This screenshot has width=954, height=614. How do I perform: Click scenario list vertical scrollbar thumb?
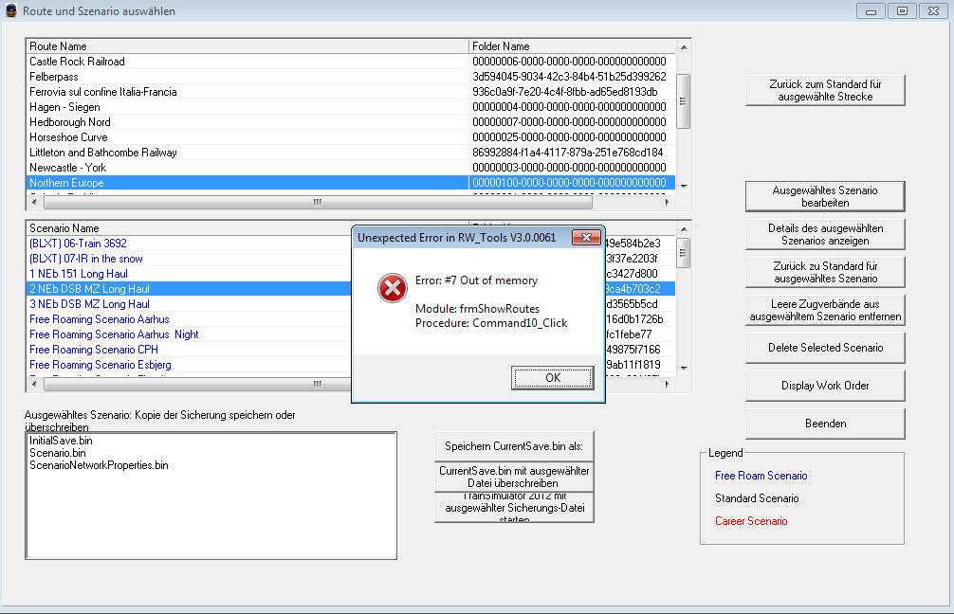click(683, 253)
